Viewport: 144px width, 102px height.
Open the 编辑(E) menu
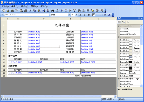coord(15,6)
